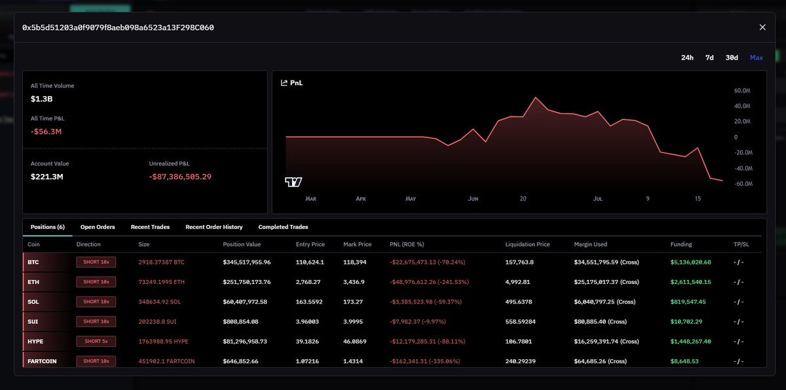Click the SUI mark price 3.9995
The height and width of the screenshot is (390, 786).
[354, 321]
